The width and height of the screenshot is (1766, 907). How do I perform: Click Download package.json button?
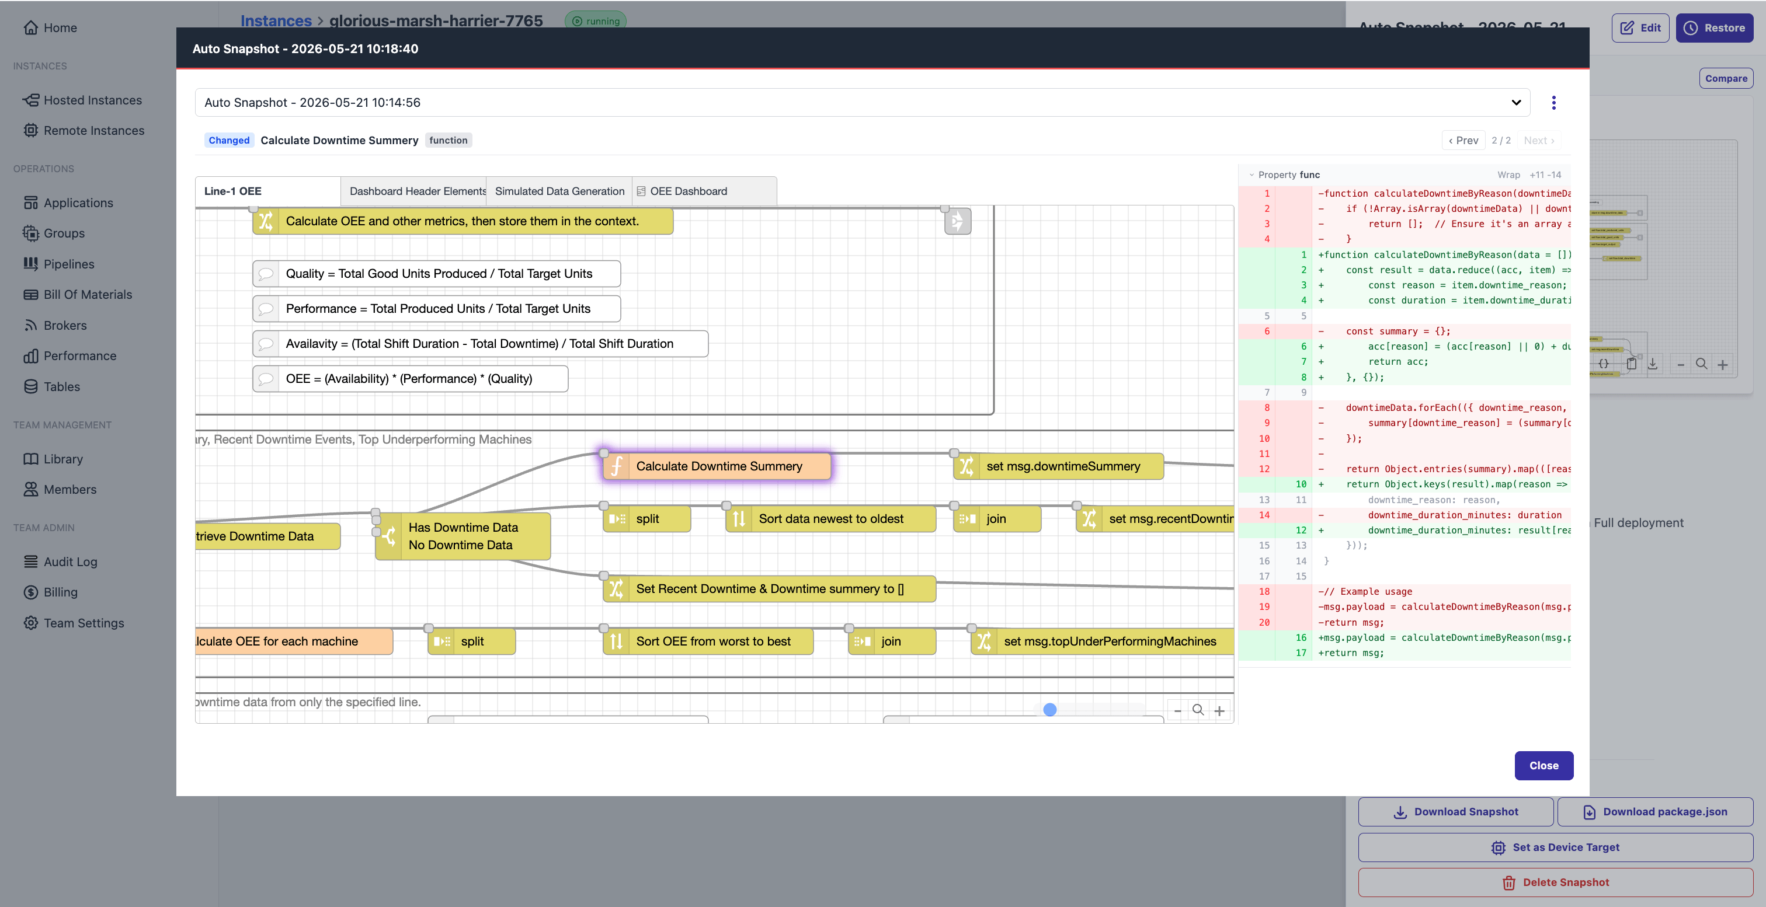pos(1655,811)
